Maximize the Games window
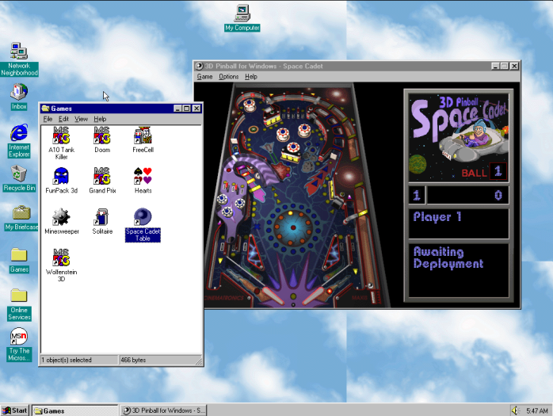 [186, 109]
